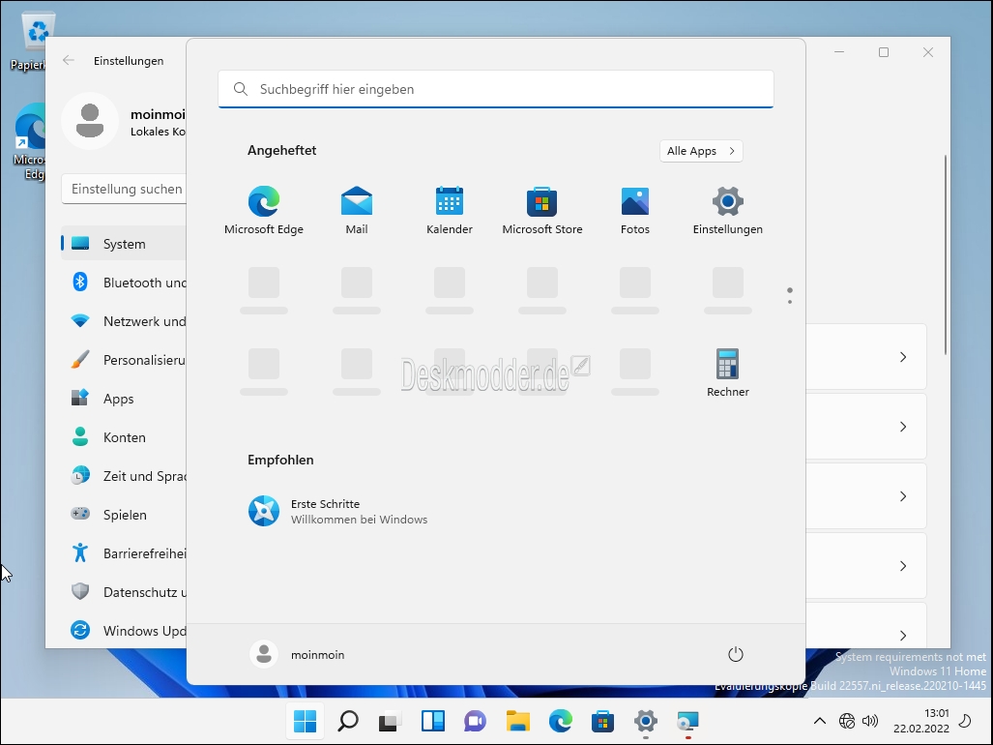The image size is (993, 745).
Task: Open the network tray icon
Action: coord(847,721)
